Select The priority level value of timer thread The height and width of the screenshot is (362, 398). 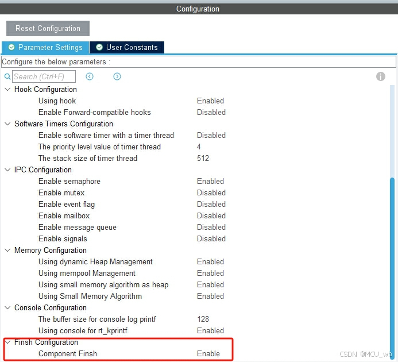[x=99, y=147]
